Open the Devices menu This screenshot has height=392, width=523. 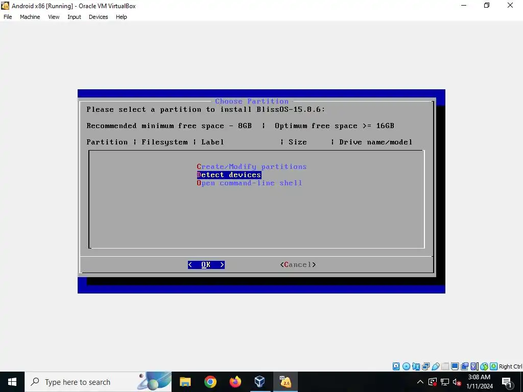coord(99,17)
